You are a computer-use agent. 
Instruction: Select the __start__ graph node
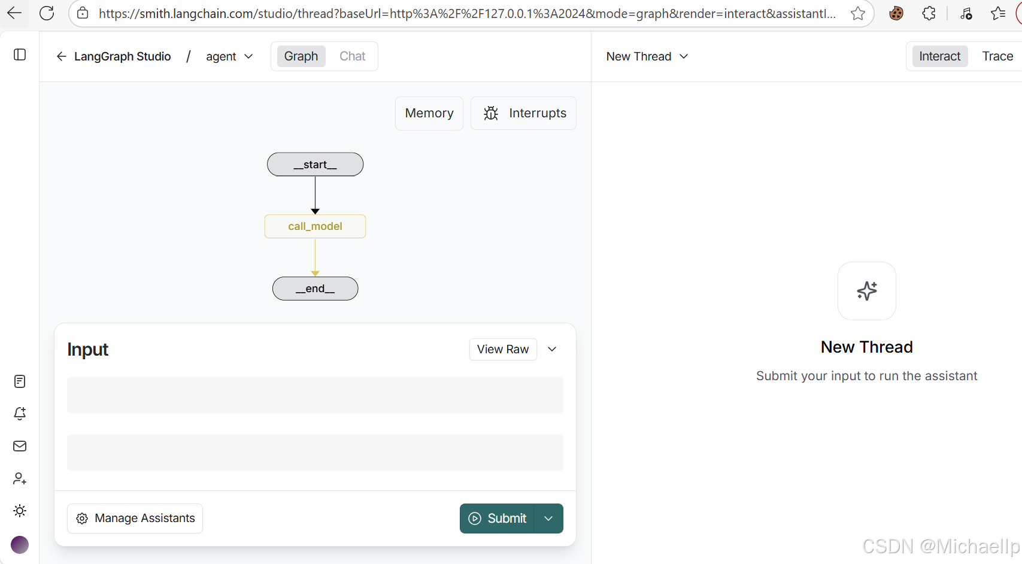(x=316, y=165)
